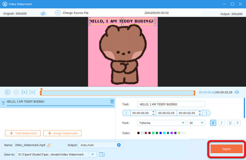Click the right end handle of timeline
This screenshot has width=246, height=160.
(194, 93)
